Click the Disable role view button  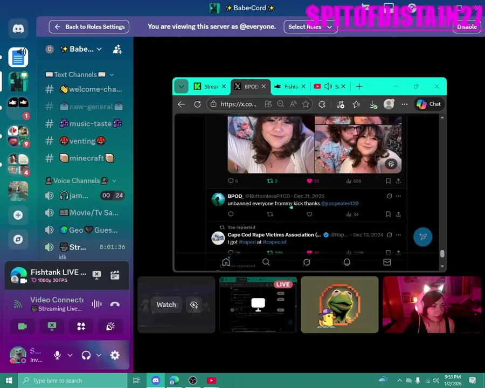click(x=467, y=27)
